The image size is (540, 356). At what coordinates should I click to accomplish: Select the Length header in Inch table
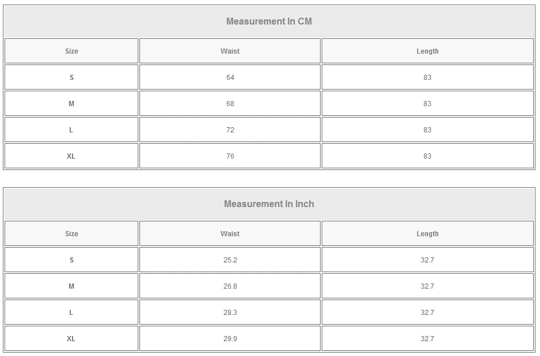click(427, 234)
